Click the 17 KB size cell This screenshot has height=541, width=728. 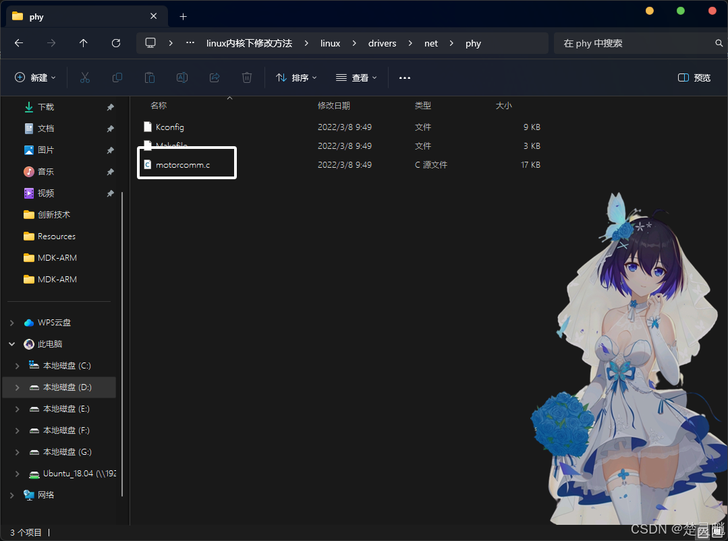[531, 164]
